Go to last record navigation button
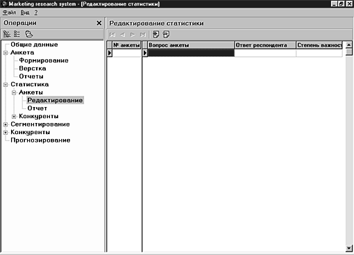 pyautogui.click(x=143, y=35)
